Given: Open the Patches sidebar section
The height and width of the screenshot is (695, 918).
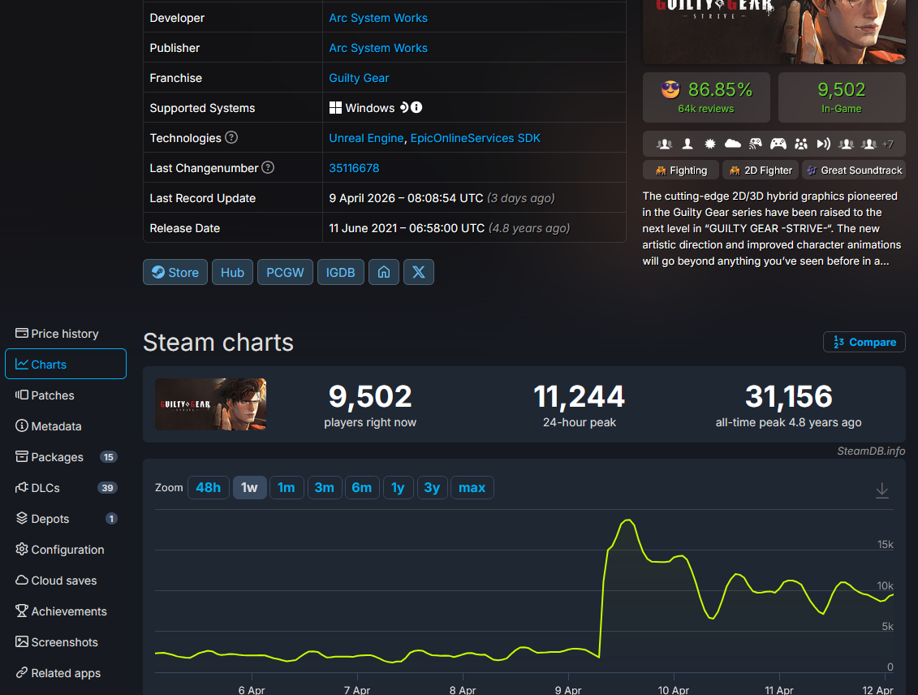Looking at the screenshot, I should pyautogui.click(x=66, y=395).
